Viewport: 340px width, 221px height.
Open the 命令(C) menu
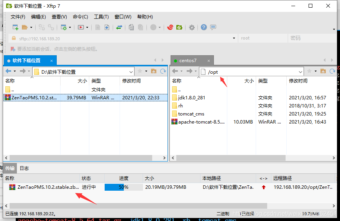tap(80, 17)
